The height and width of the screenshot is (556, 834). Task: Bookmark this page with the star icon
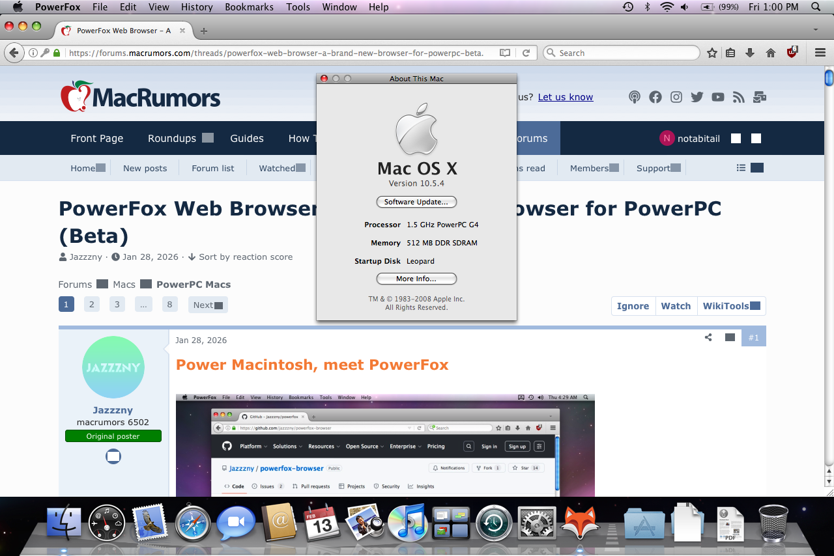712,53
